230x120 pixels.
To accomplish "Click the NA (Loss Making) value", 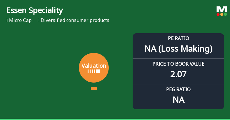I will [178, 49].
